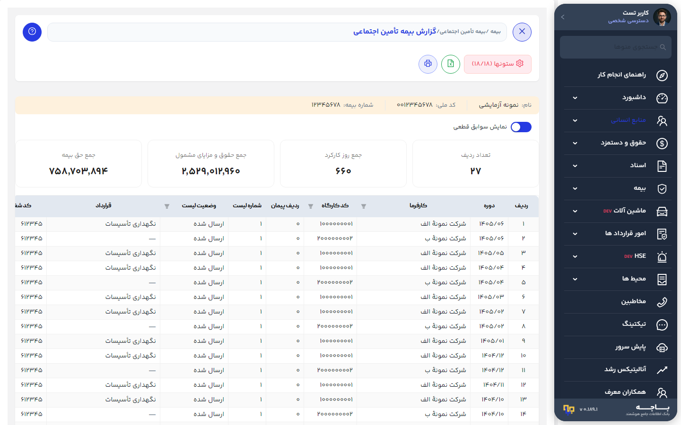Export the report to Excel
Image resolution: width=681 pixels, height=425 pixels.
click(x=451, y=64)
